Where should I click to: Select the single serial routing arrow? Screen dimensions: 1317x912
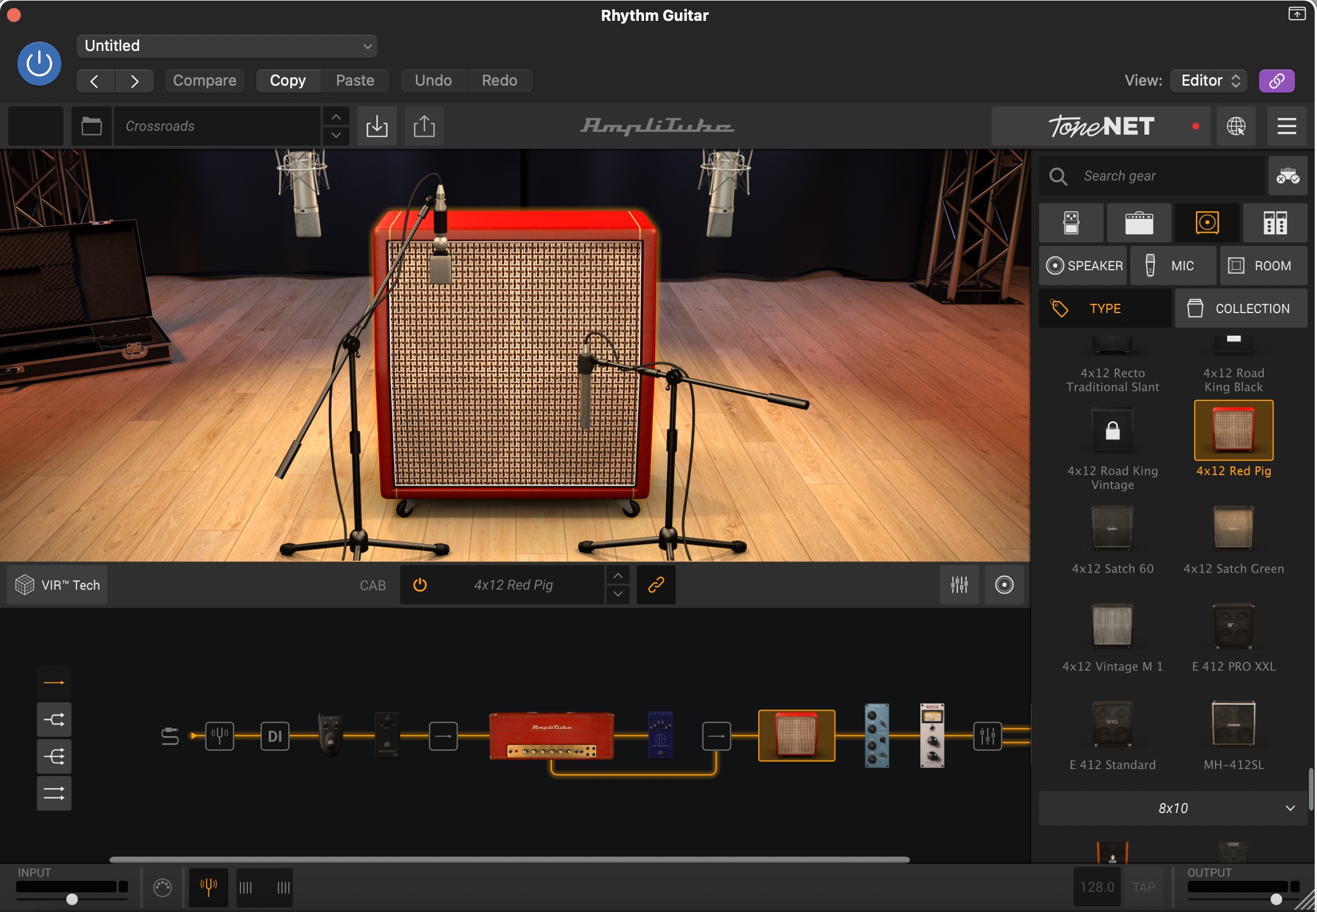[54, 683]
